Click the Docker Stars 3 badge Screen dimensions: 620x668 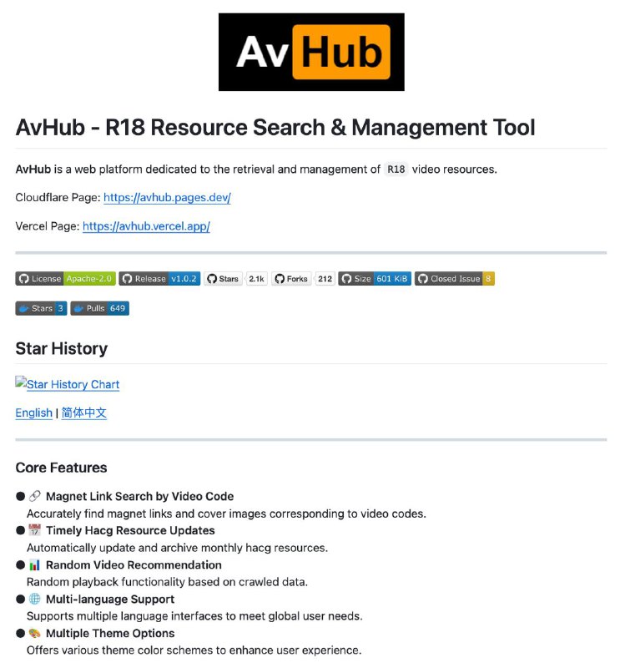(41, 308)
